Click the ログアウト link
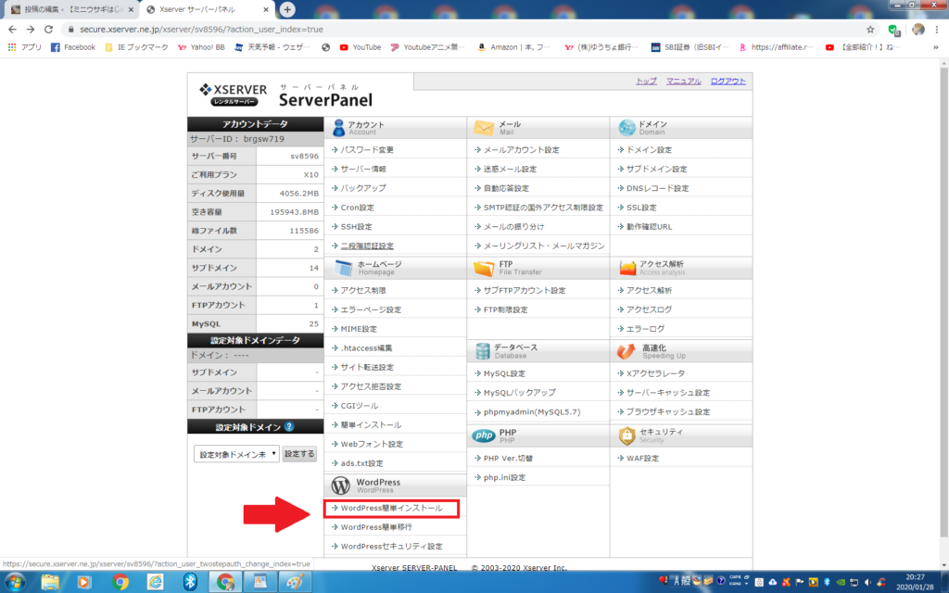This screenshot has width=949, height=593. [x=728, y=82]
